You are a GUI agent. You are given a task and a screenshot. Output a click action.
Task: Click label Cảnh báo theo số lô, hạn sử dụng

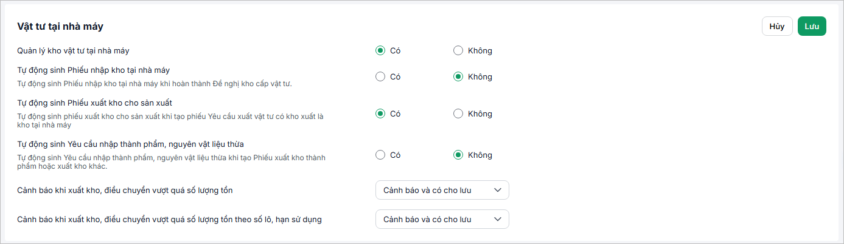(169, 219)
